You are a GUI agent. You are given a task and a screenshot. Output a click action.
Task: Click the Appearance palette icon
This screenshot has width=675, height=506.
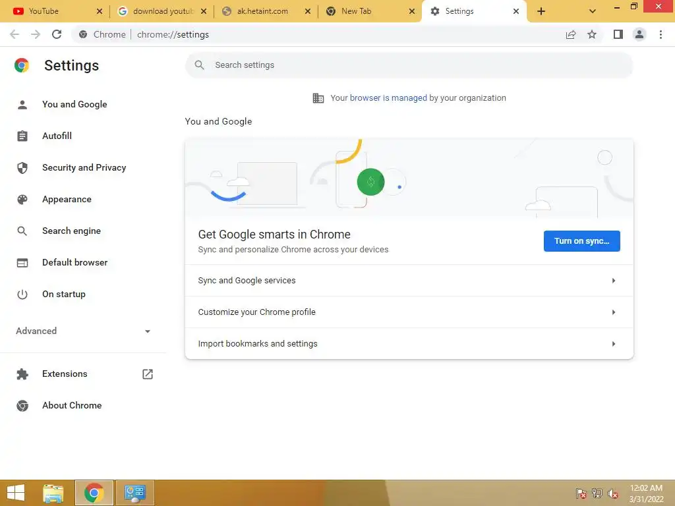(22, 199)
